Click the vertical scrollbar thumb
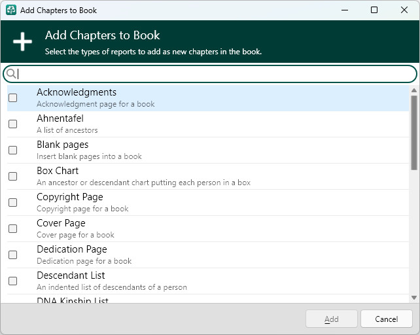The image size is (420, 335). point(414,133)
